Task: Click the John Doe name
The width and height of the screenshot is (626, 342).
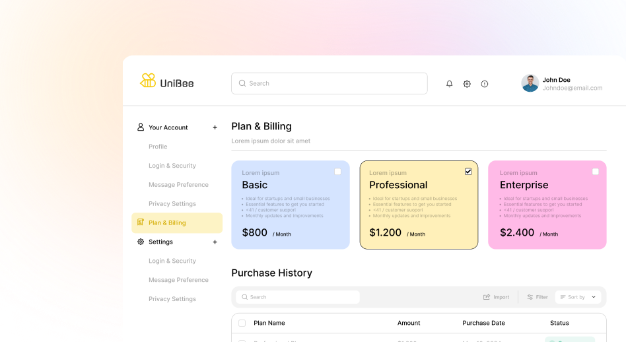Action: pos(556,80)
